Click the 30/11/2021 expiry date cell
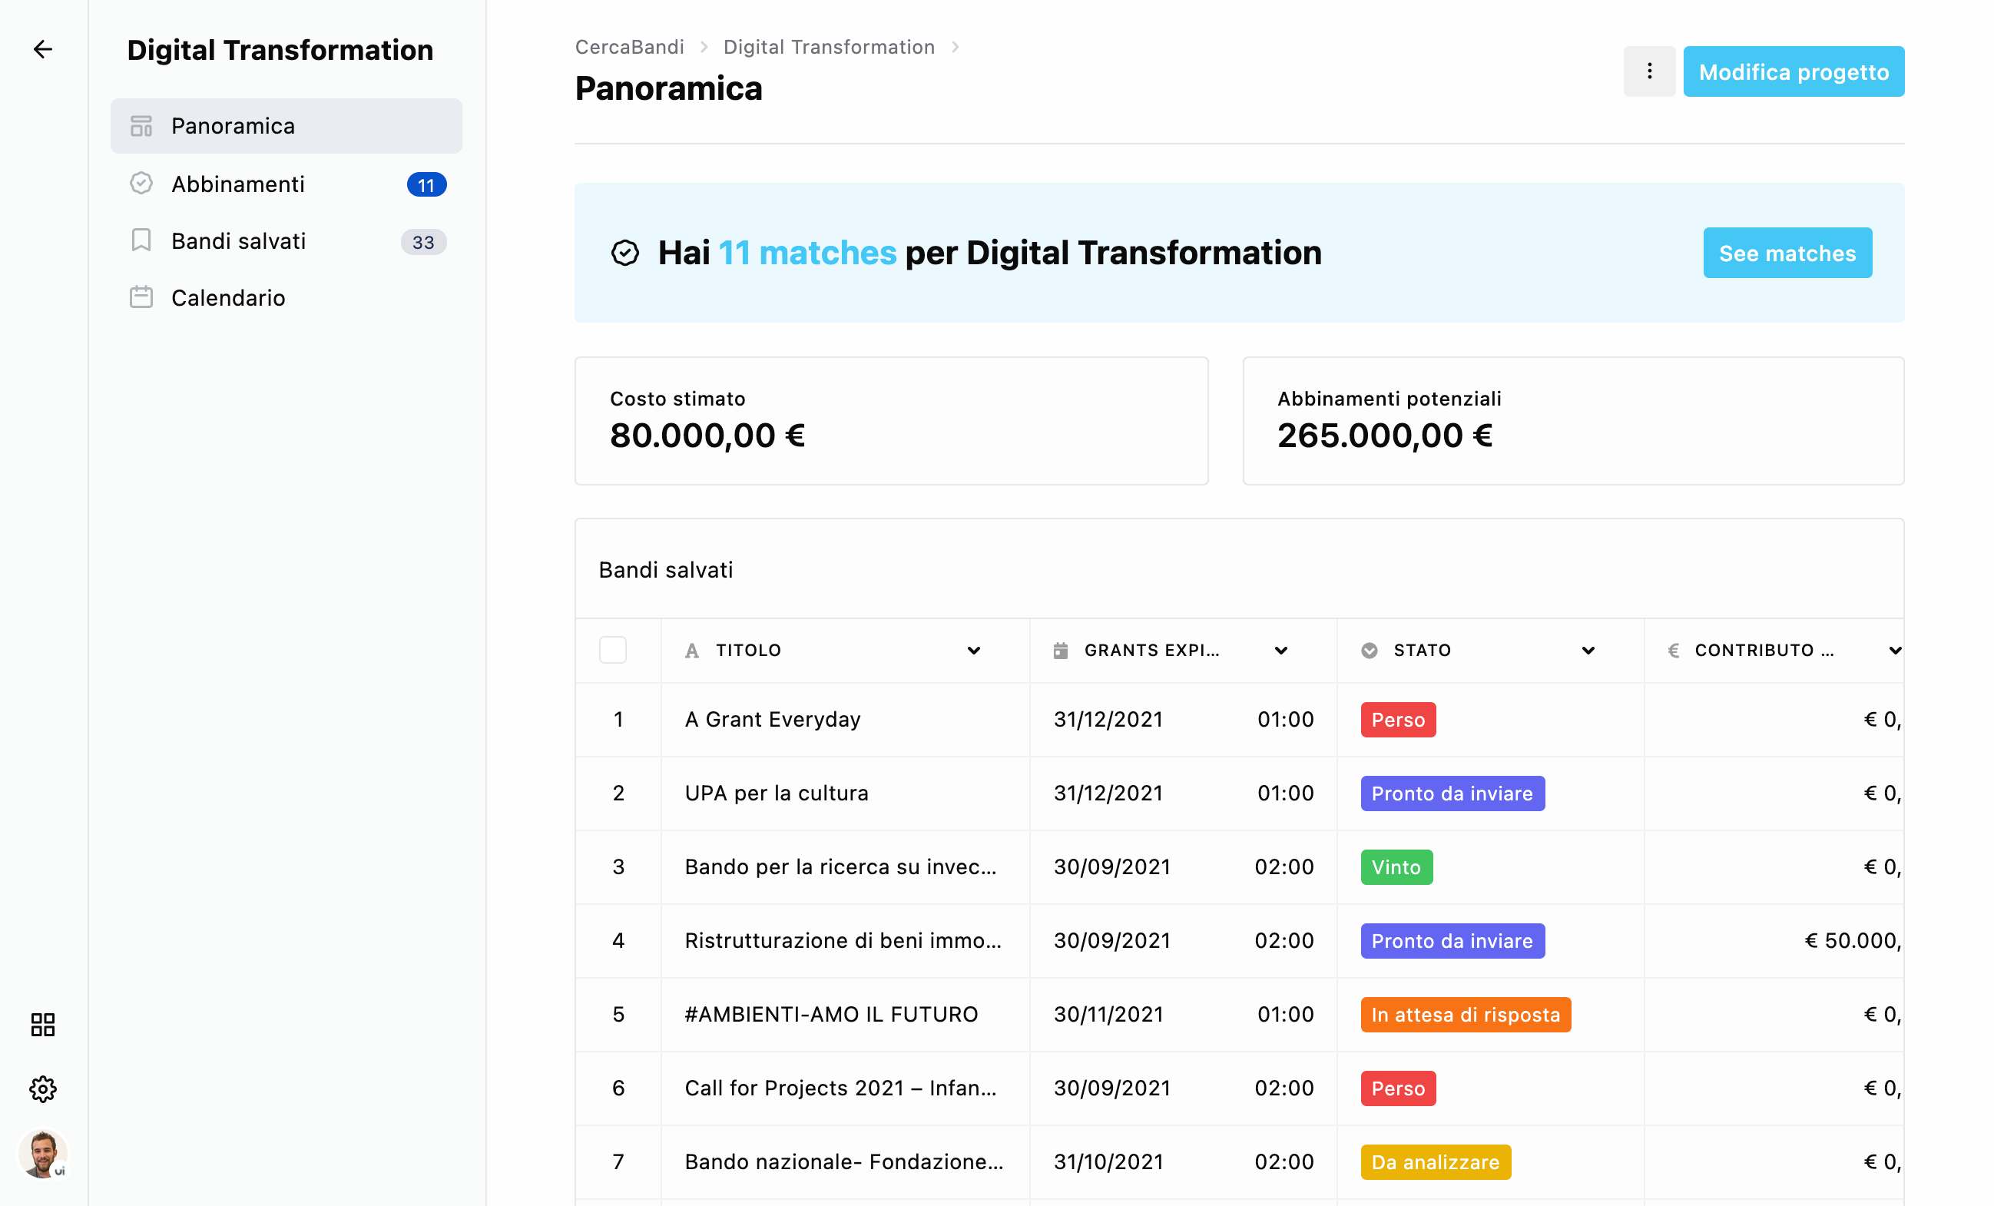 [x=1108, y=1014]
